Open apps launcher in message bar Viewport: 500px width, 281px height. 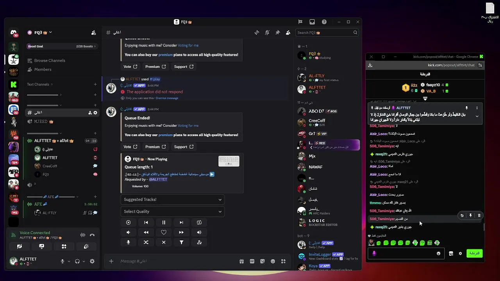(x=284, y=261)
